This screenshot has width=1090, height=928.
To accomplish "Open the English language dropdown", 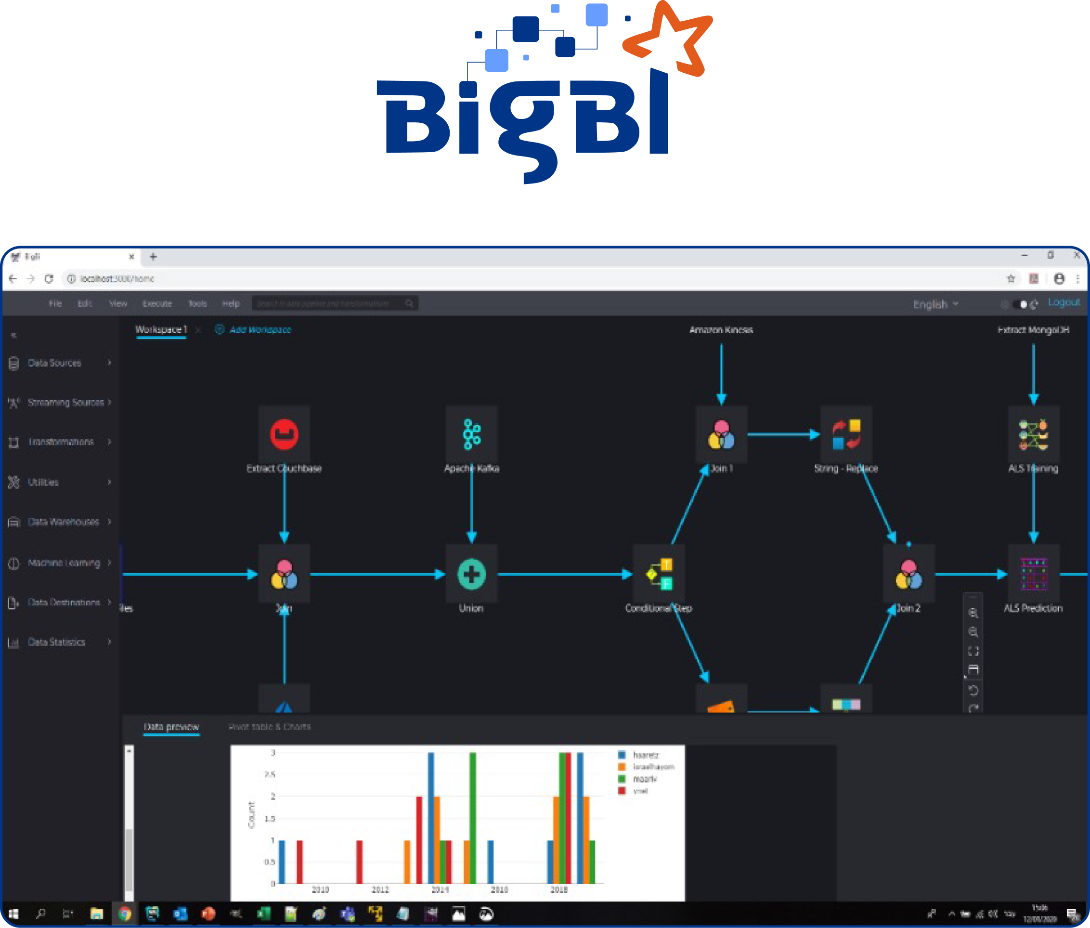I will [x=936, y=304].
